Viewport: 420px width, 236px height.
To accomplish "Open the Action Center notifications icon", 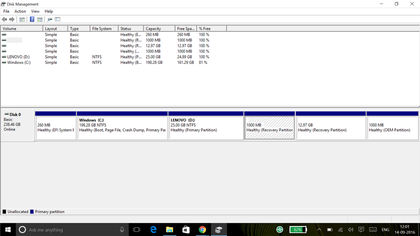I will click(361, 229).
